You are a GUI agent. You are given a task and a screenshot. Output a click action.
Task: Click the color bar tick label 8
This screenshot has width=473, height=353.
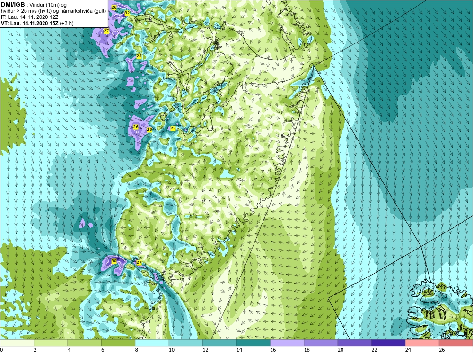point(137,350)
